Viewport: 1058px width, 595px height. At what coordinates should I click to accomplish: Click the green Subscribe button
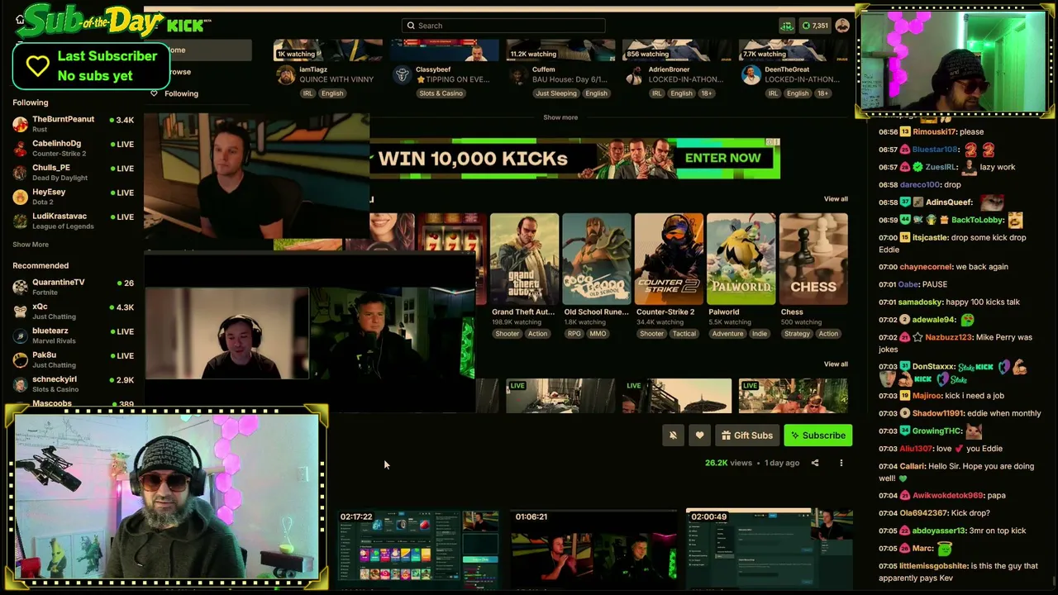tap(817, 436)
